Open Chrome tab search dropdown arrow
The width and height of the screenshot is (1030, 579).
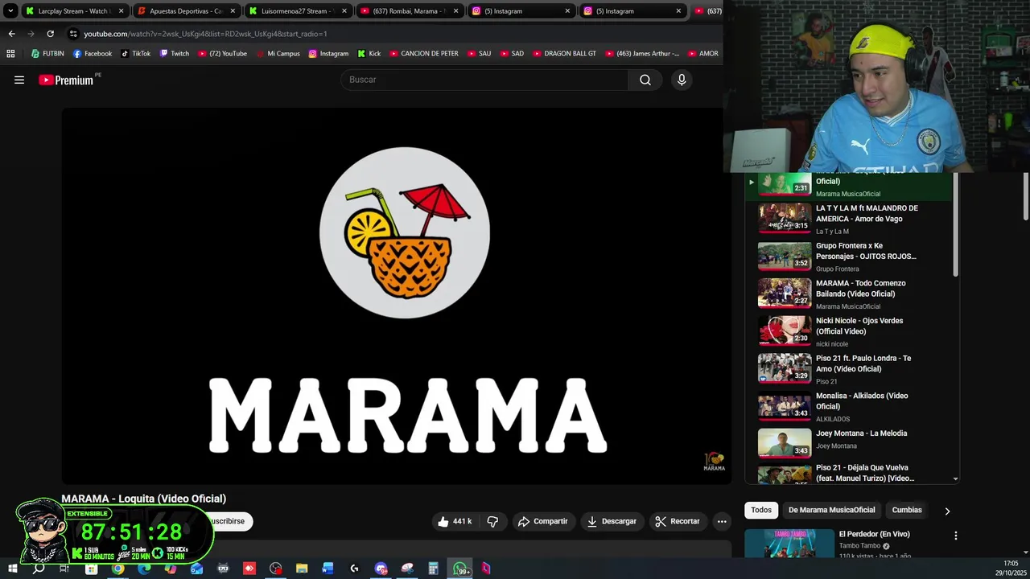[10, 11]
